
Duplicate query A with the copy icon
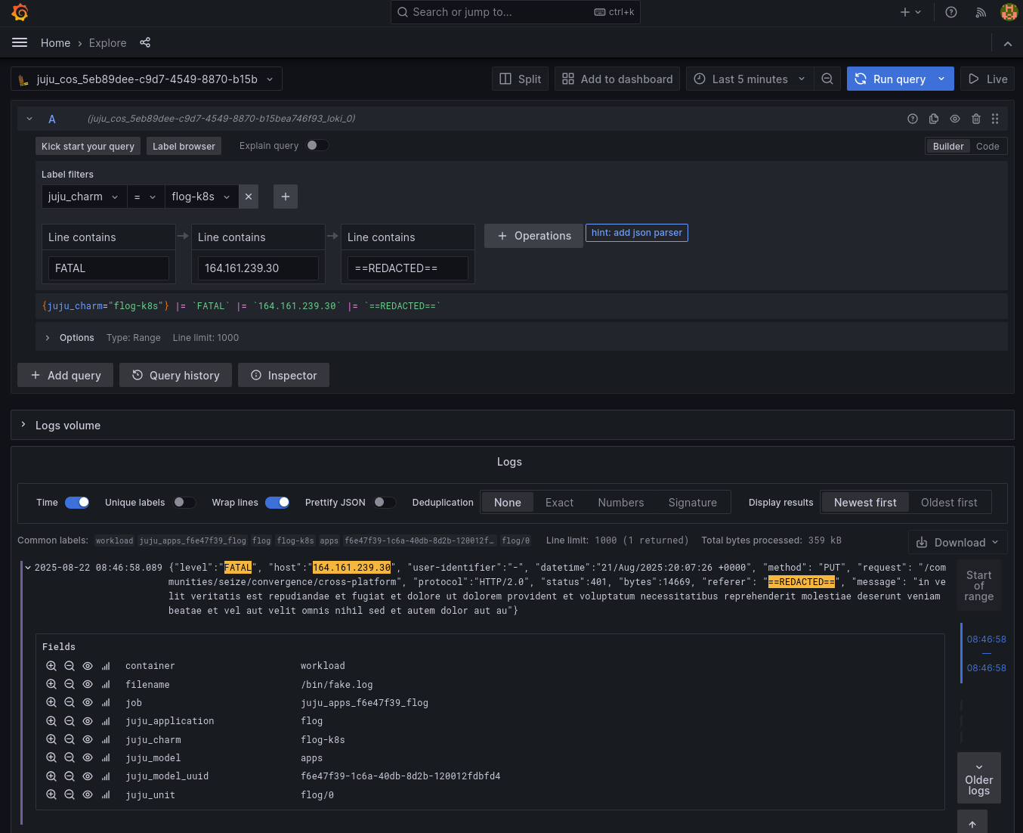click(934, 119)
